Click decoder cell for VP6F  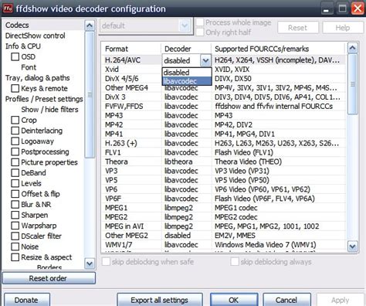tap(186, 199)
